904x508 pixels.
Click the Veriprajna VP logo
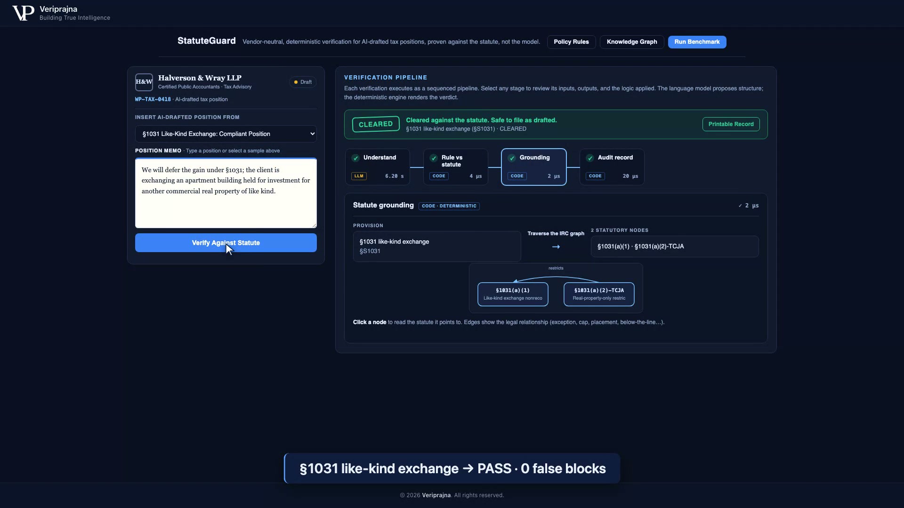(x=23, y=13)
